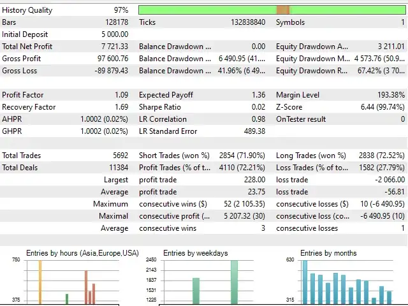Click Equity Drawdown value 3 211.01

[x=391, y=47]
